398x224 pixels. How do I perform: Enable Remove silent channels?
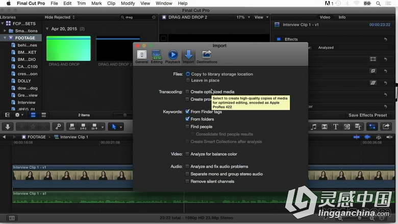[187, 181]
